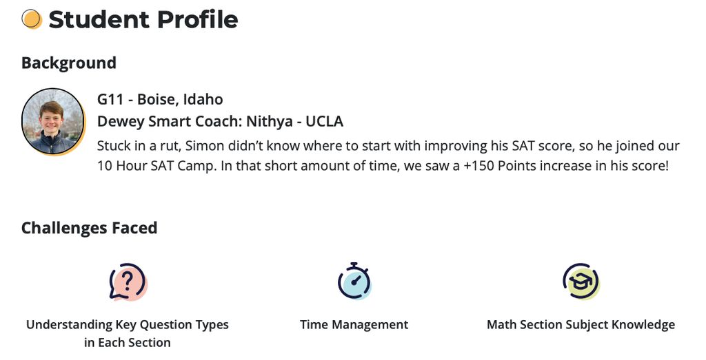Image resolution: width=706 pixels, height=360 pixels.
Task: Click the yellow circle beside Student Profile
Action: click(x=32, y=19)
